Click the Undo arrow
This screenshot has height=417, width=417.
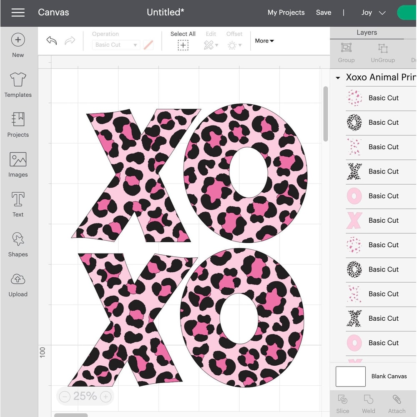click(x=51, y=40)
